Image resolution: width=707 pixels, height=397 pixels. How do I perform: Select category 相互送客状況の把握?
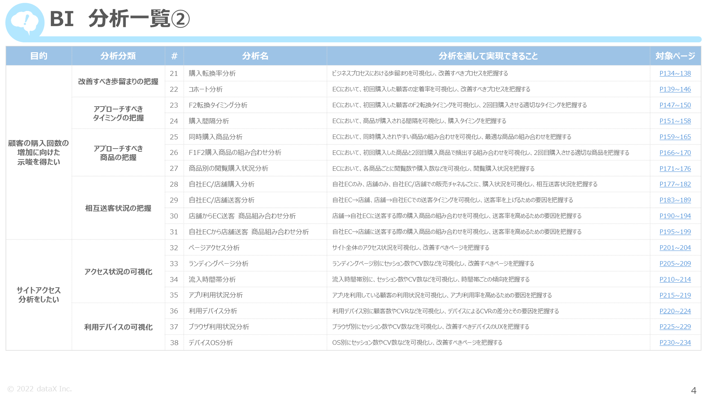[x=118, y=208]
